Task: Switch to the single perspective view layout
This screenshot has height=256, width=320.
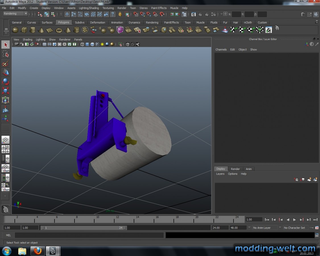Action: (5, 140)
